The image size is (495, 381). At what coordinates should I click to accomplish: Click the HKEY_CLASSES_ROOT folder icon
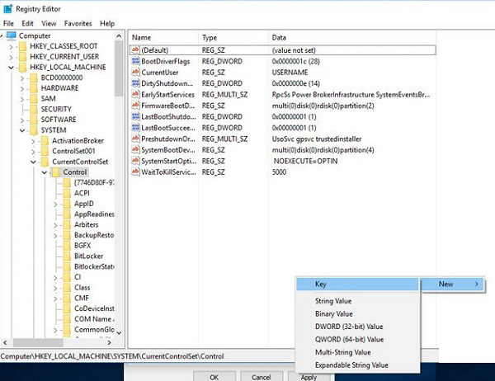[x=23, y=46]
